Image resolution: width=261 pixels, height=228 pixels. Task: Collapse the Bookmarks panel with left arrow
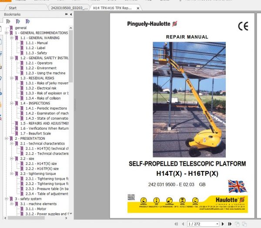click(71, 14)
